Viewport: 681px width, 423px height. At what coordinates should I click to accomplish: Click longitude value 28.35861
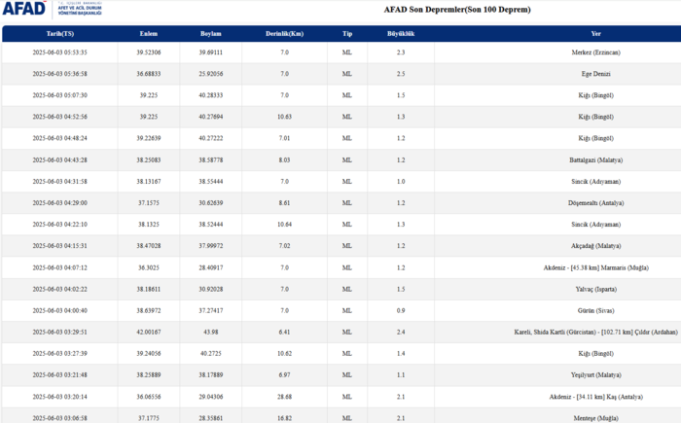[x=211, y=418]
